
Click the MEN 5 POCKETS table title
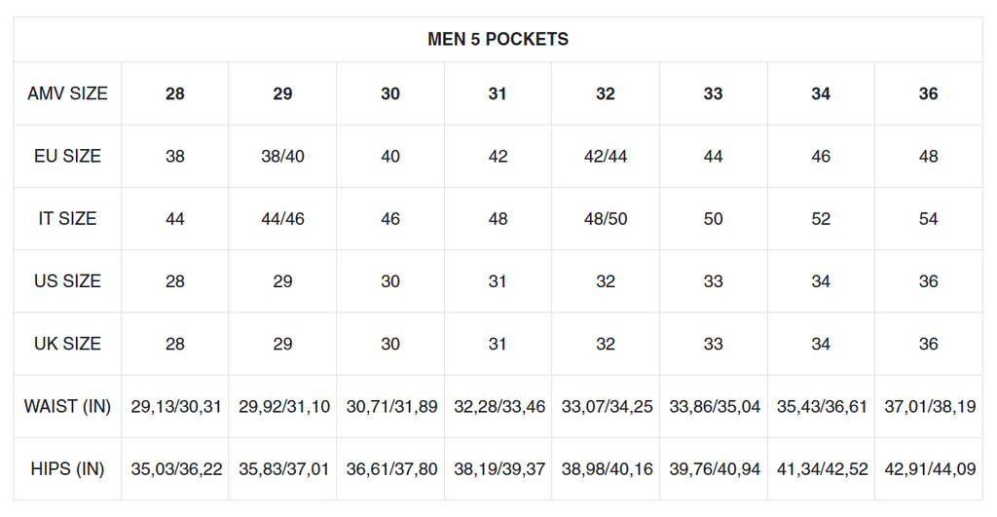point(498,39)
